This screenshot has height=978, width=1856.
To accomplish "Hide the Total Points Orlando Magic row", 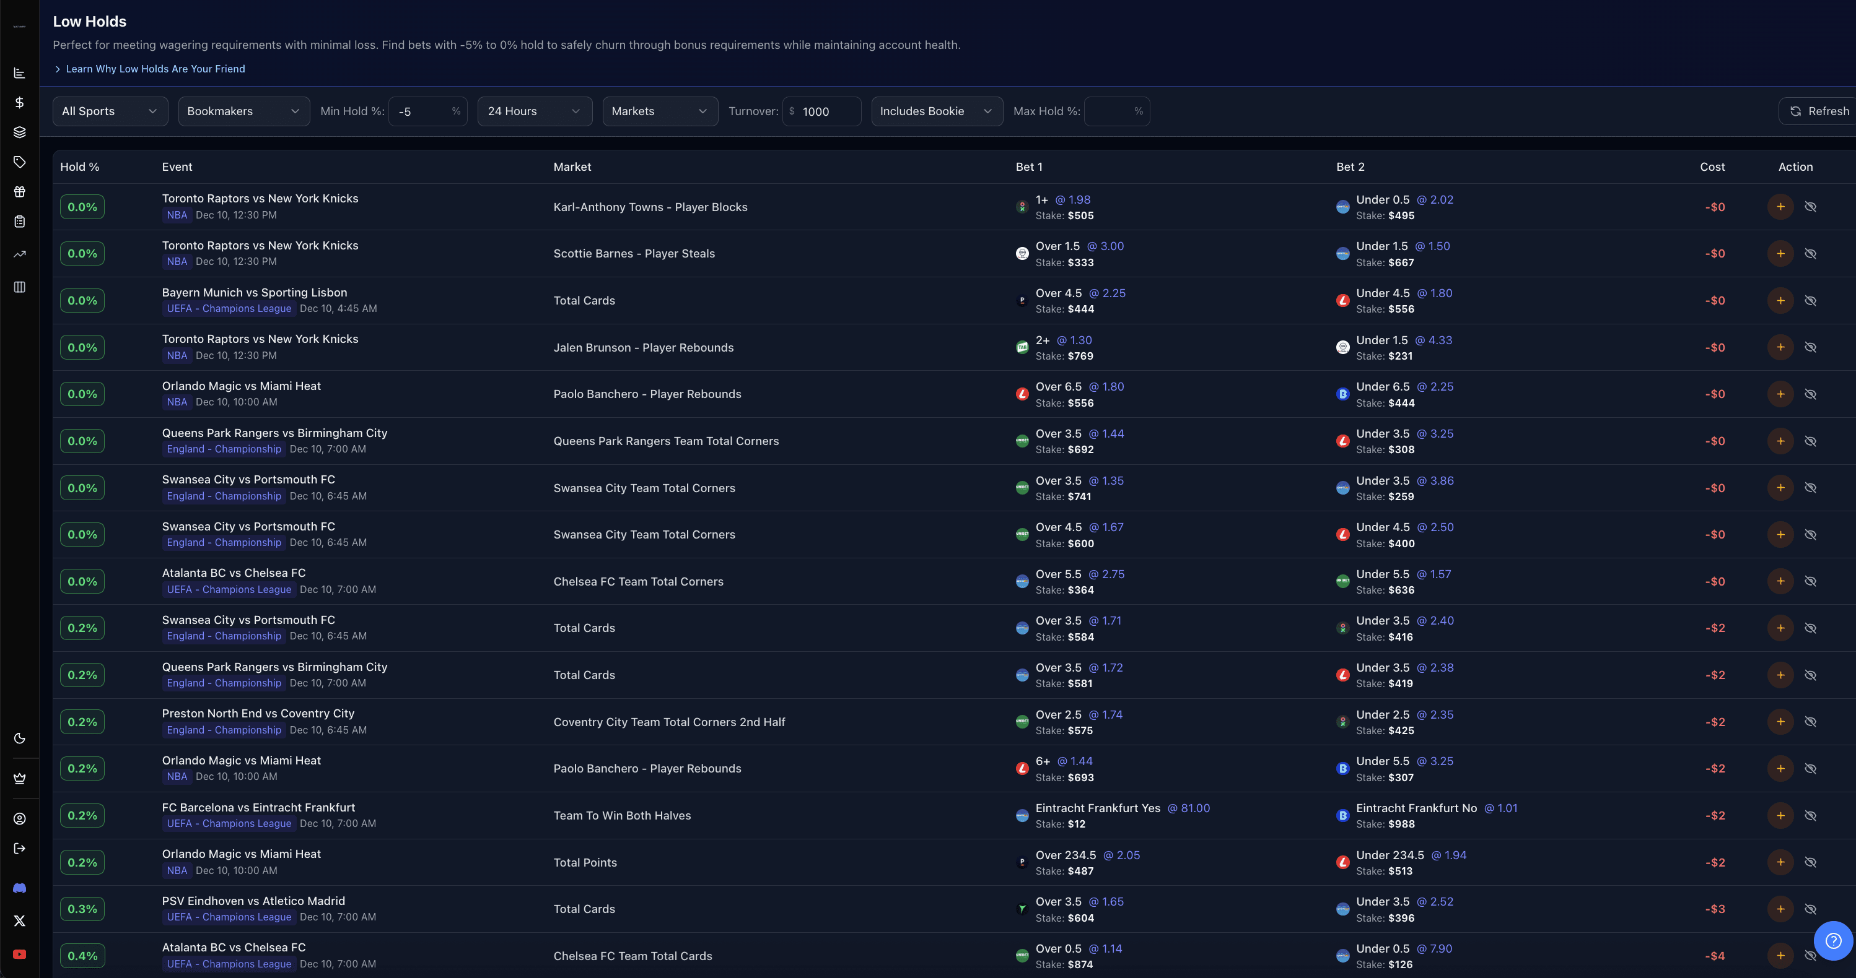I will [x=1810, y=862].
